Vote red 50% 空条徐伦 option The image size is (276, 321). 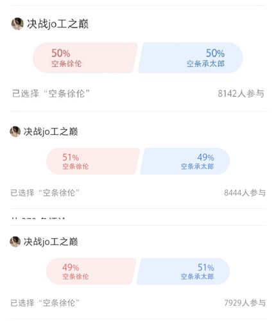[85, 58]
